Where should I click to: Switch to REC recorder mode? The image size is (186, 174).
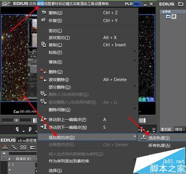(x=137, y=4)
